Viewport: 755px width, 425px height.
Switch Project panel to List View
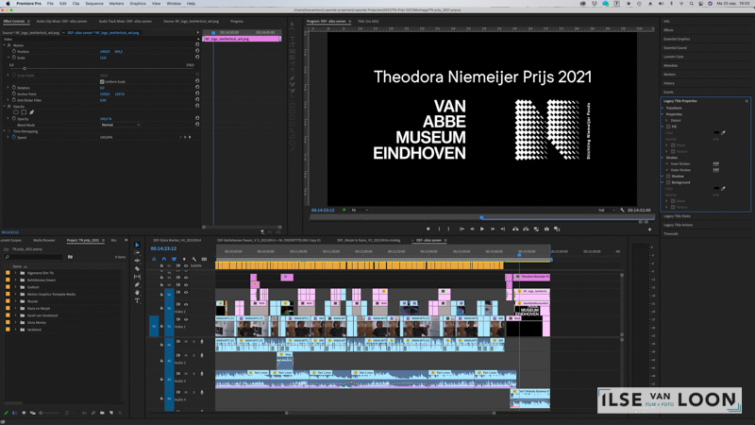pyautogui.click(x=15, y=413)
